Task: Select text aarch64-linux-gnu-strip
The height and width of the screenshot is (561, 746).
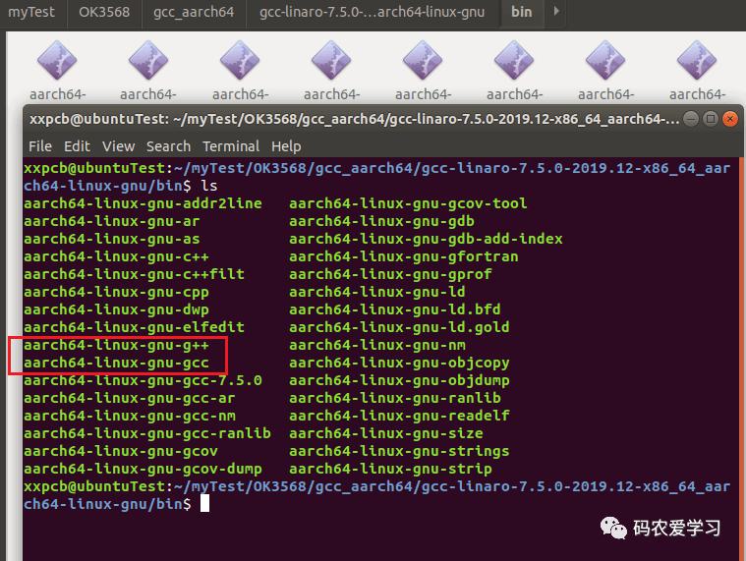Action: point(390,469)
